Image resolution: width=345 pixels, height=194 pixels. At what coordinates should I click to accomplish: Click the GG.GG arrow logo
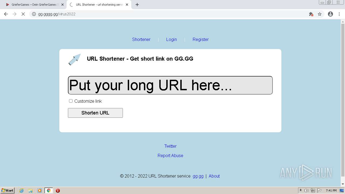click(x=75, y=59)
